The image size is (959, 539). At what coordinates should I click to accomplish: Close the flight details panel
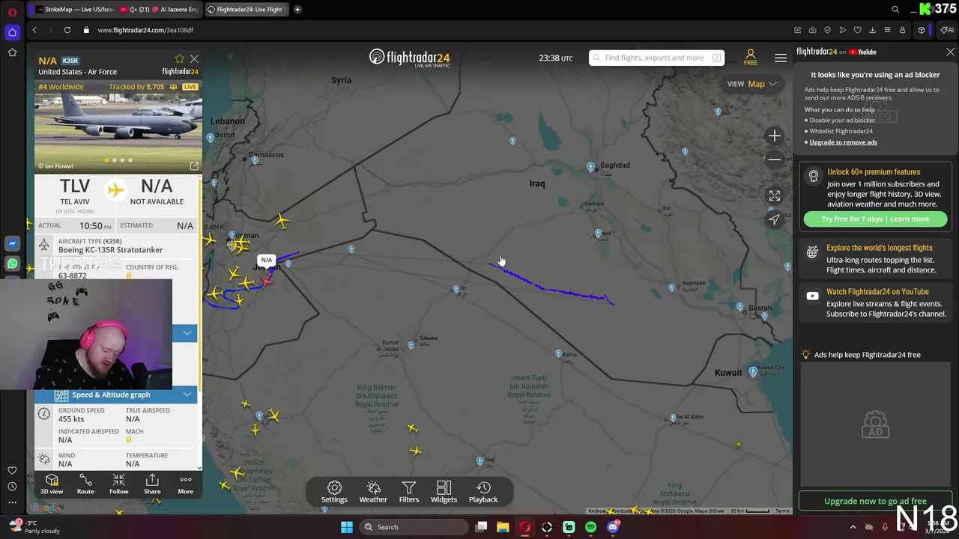194,58
